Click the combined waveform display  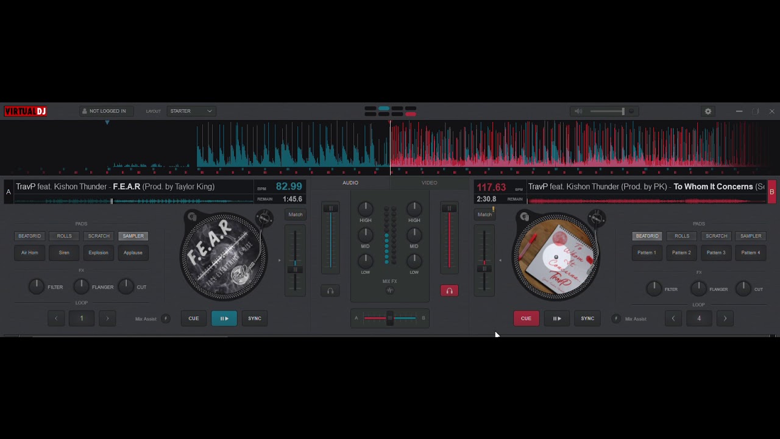click(390, 147)
